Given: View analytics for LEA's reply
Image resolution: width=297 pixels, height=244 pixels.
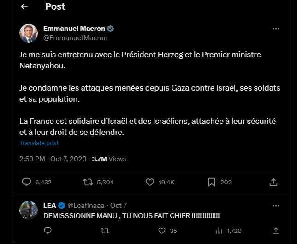Looking at the screenshot, I should 219,230.
